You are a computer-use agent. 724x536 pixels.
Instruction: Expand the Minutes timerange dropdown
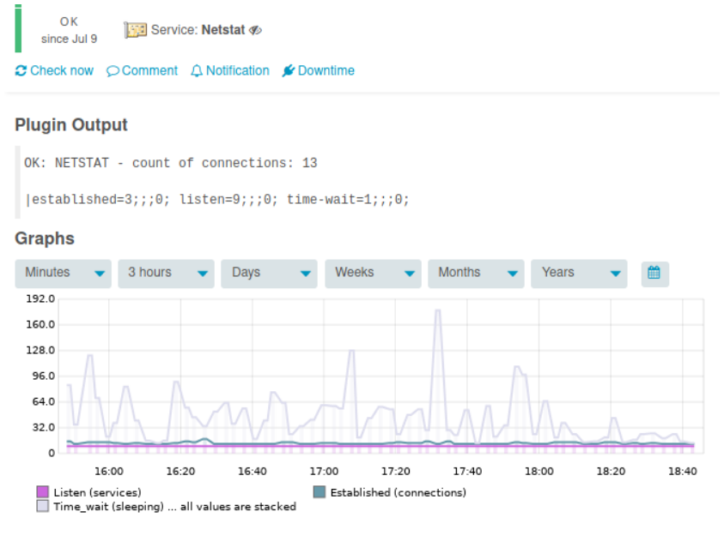pos(64,274)
